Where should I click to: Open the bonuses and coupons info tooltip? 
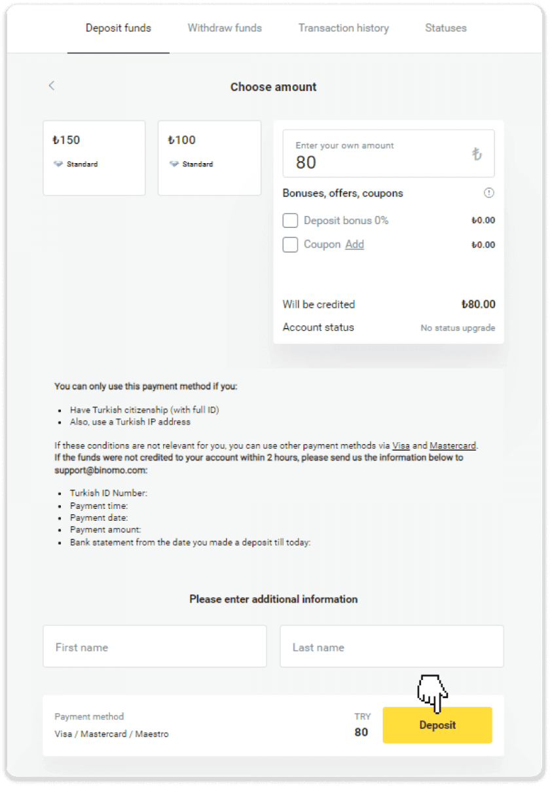point(488,193)
